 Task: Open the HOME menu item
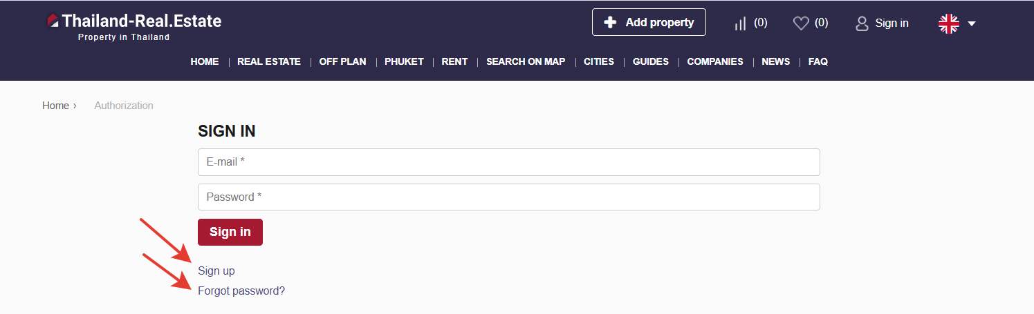(204, 61)
